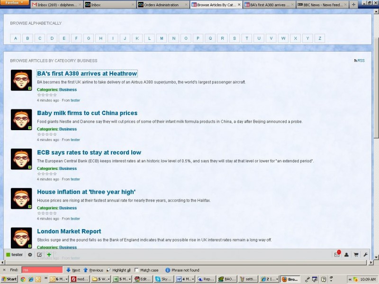The image size is (379, 284).
Task: Switch to the second Inbox tab
Action: click(x=110, y=5)
